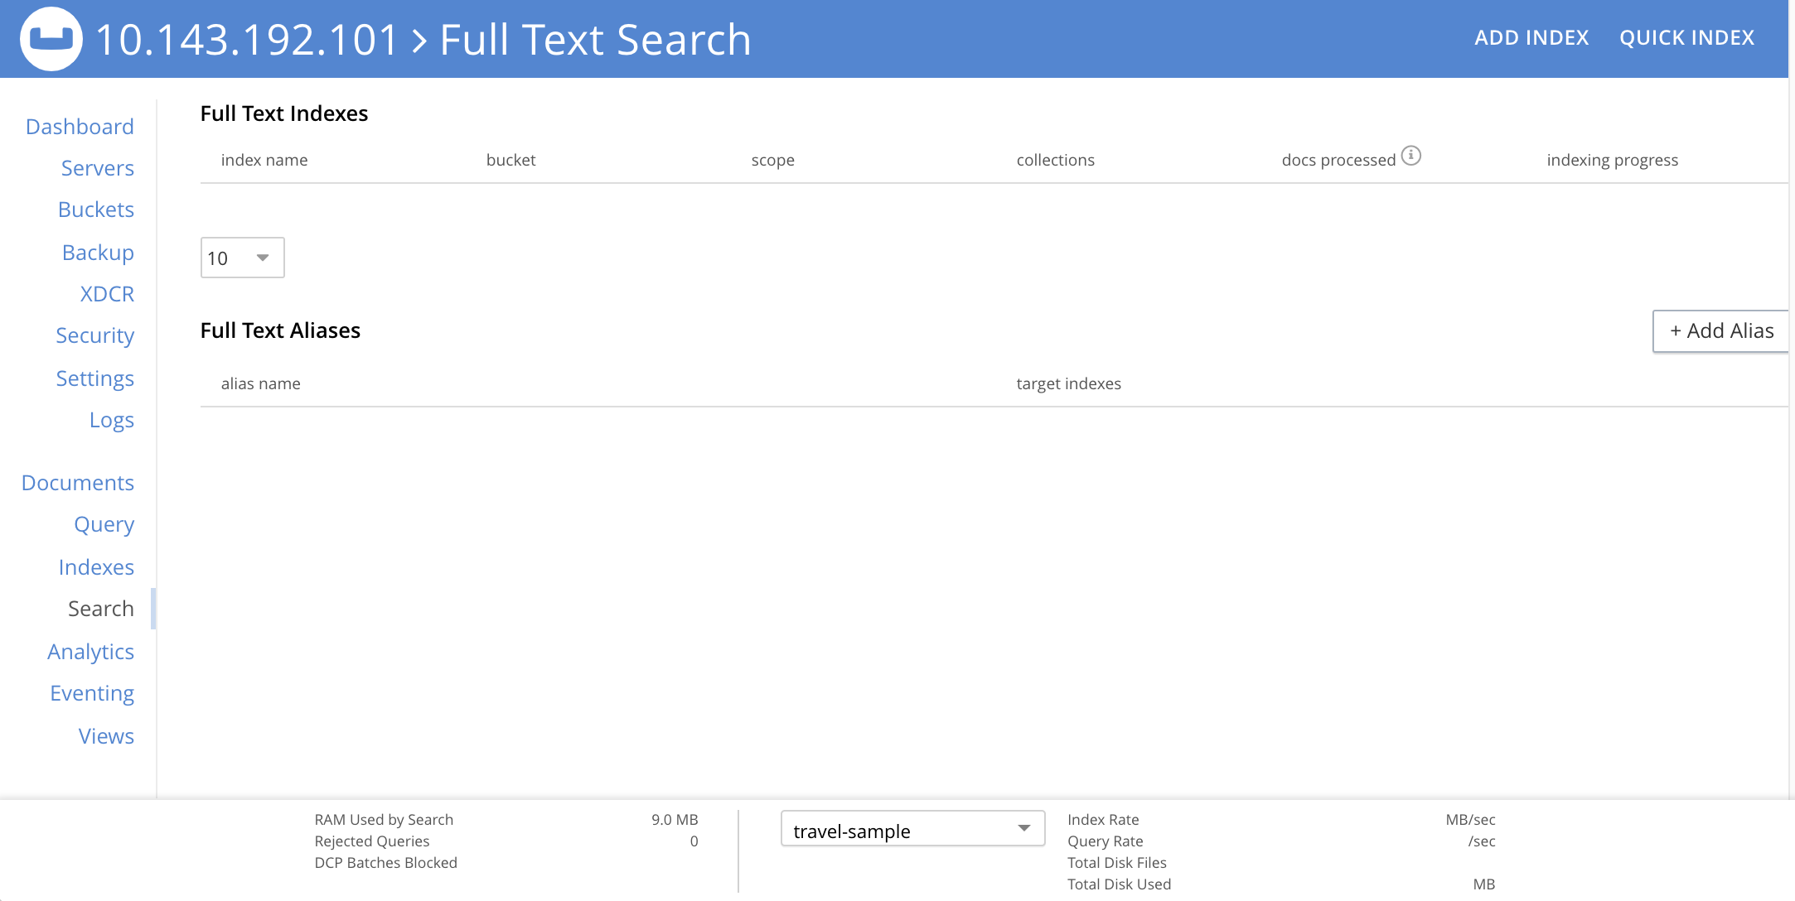Open the docs processed info tooltip

(x=1413, y=155)
